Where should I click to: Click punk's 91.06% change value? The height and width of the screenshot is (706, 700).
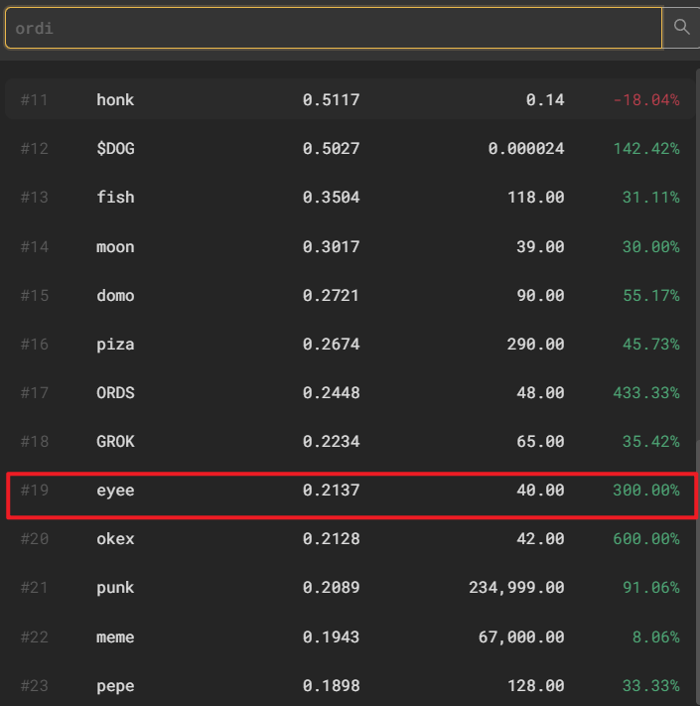[651, 587]
